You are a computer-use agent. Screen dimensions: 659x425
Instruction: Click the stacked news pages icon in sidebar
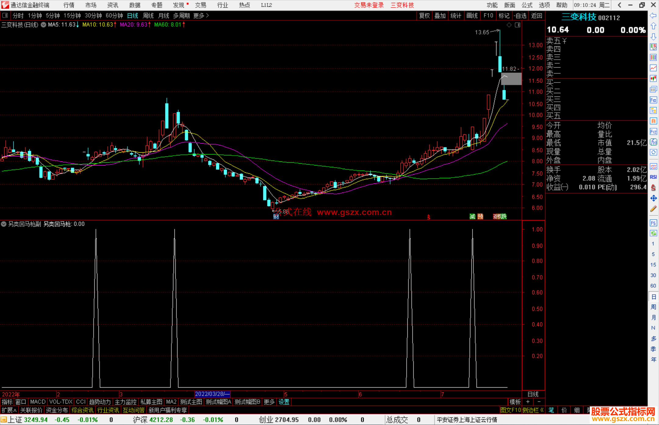(653, 89)
